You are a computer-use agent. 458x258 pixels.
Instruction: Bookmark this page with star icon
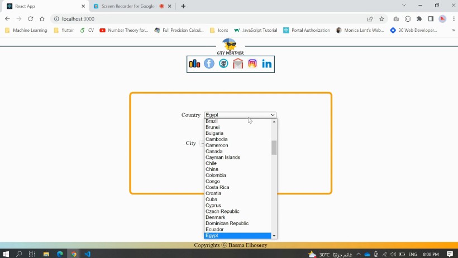[381, 18]
